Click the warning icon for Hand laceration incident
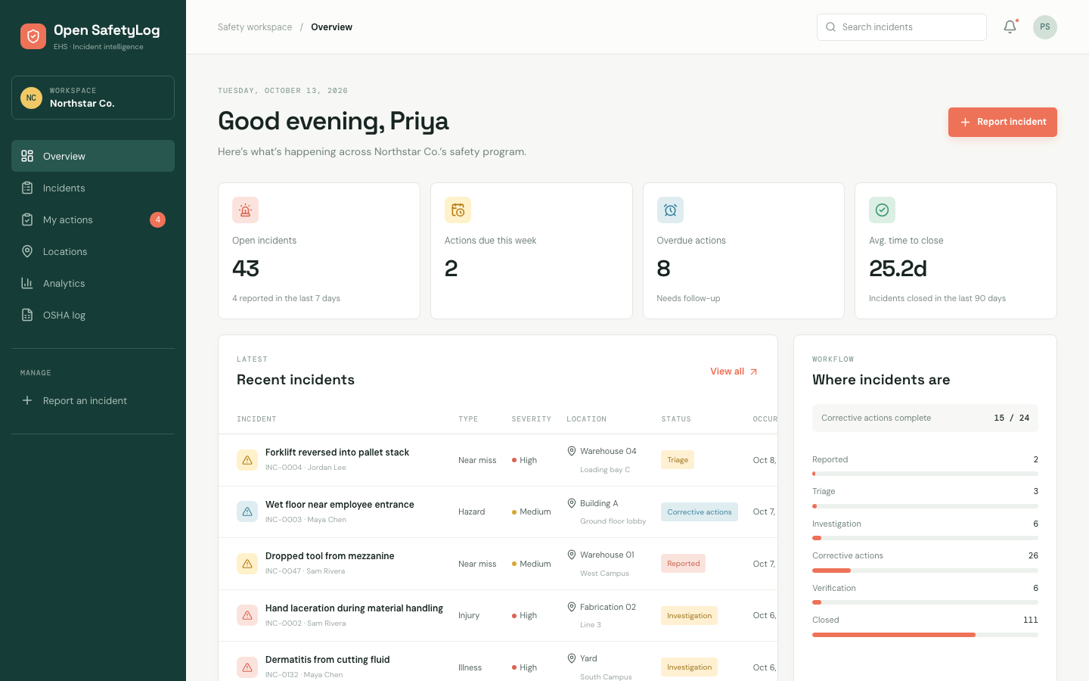Screen dimensions: 1089x681 [247, 615]
